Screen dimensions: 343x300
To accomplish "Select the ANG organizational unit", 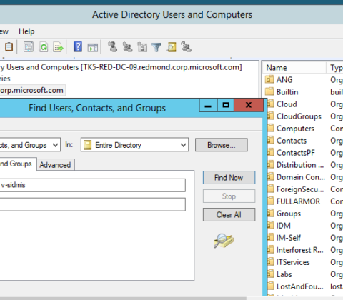I will pos(284,80).
